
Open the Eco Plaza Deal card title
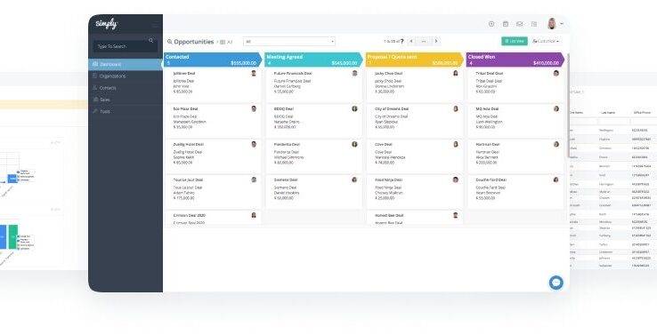185,108
